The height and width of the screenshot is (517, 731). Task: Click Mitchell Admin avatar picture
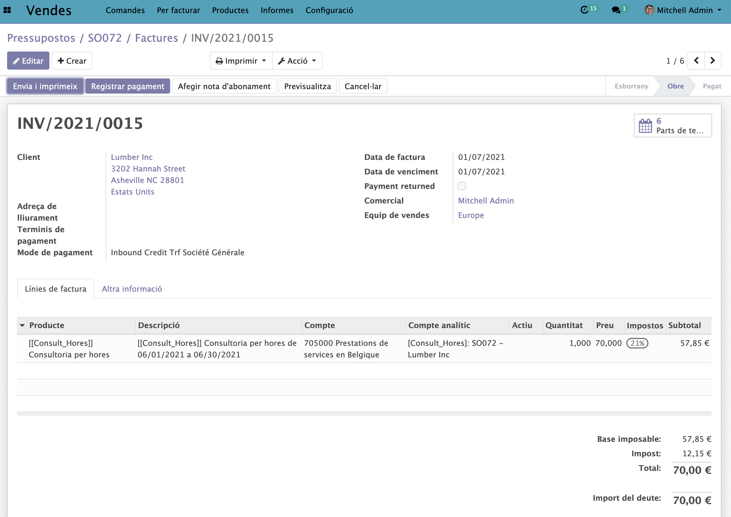[x=650, y=10]
